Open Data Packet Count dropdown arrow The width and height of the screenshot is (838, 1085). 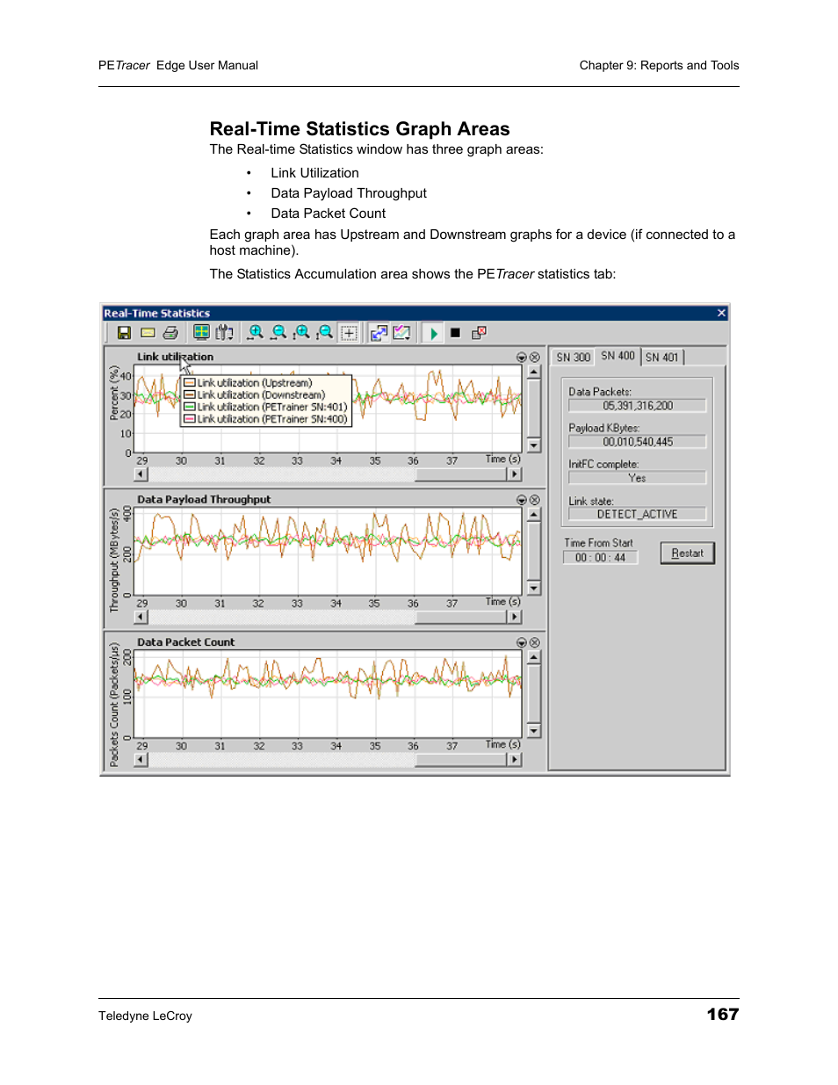point(522,643)
